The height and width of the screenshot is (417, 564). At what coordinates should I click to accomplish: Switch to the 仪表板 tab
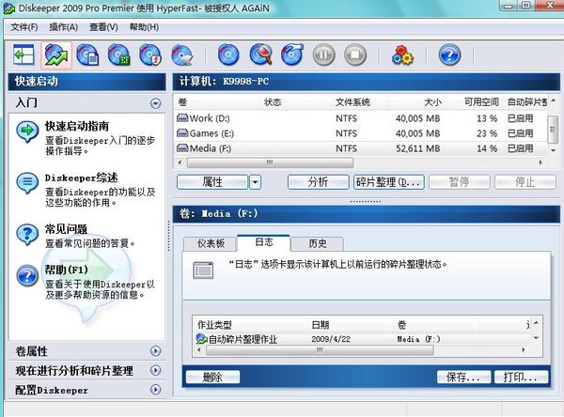point(211,244)
